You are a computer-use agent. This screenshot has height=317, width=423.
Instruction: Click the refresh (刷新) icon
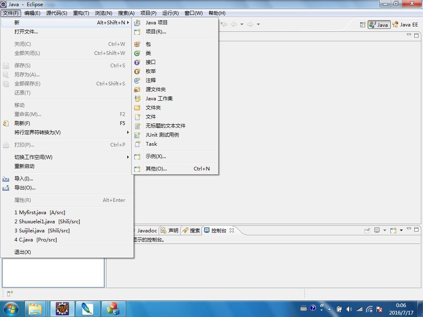6,123
